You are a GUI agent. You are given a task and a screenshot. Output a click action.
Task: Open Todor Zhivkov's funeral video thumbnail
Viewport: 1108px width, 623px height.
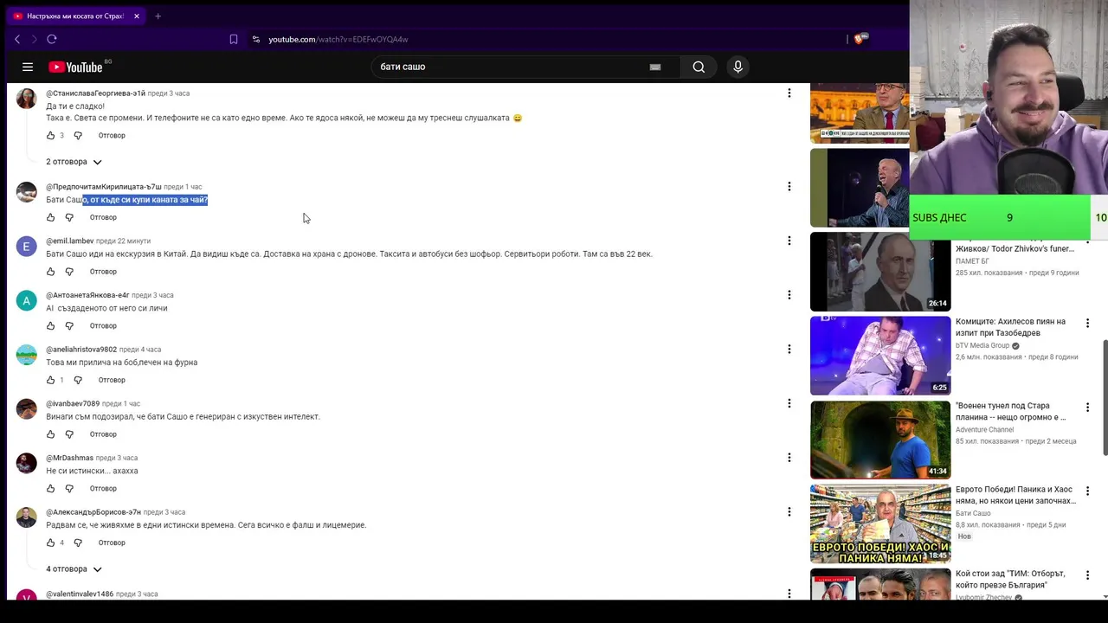tap(880, 272)
